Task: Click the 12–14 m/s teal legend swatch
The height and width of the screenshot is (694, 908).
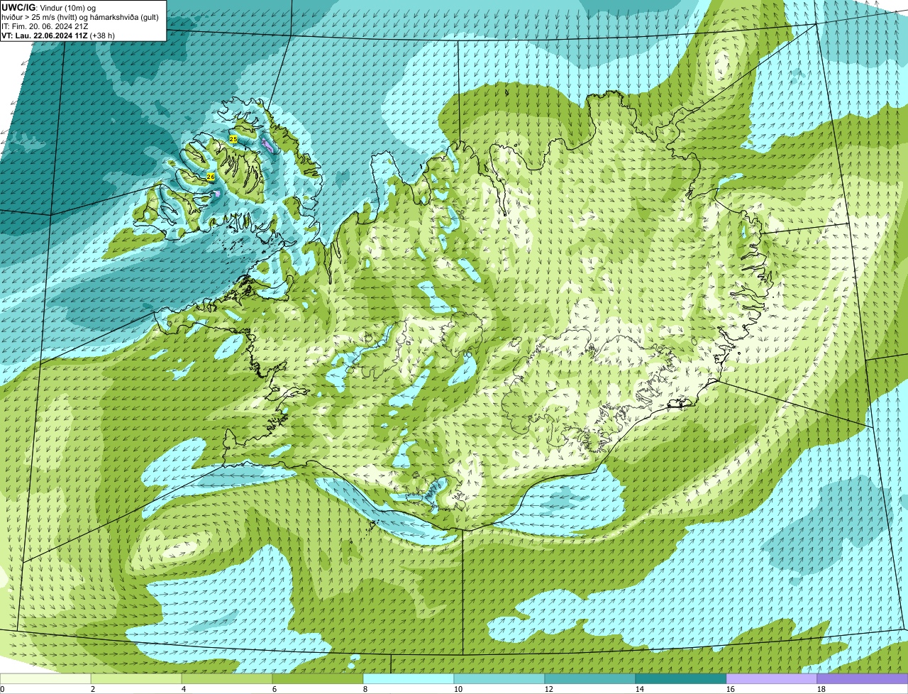Action: click(x=590, y=678)
